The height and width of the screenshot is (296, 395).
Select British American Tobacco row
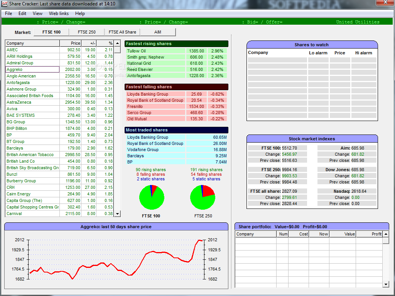pos(60,155)
